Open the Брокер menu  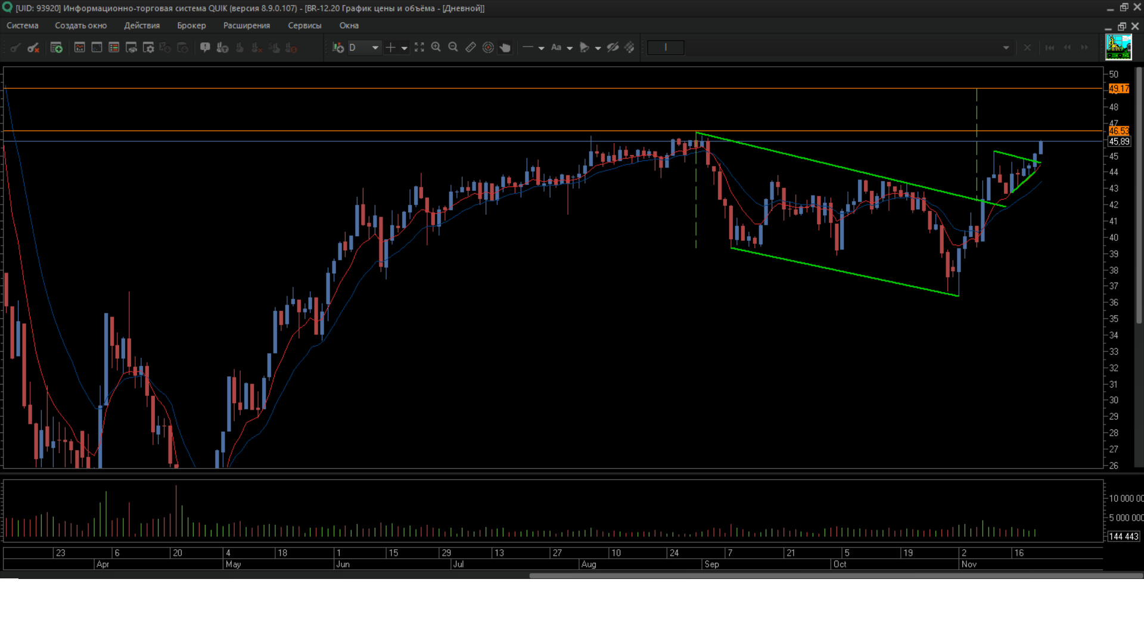(191, 26)
